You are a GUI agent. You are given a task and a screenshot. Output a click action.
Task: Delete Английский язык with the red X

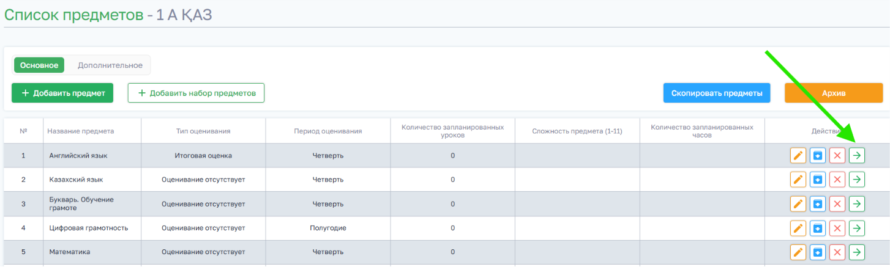pyautogui.click(x=837, y=155)
